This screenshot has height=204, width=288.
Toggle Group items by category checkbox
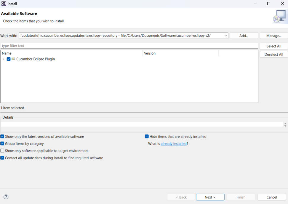[x=2, y=144]
